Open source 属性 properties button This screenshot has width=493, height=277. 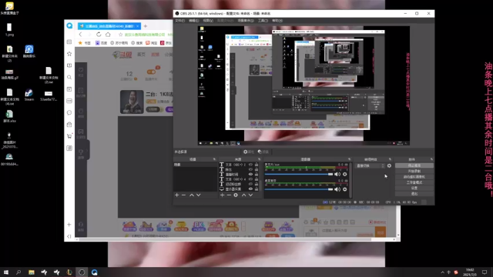[x=248, y=152]
